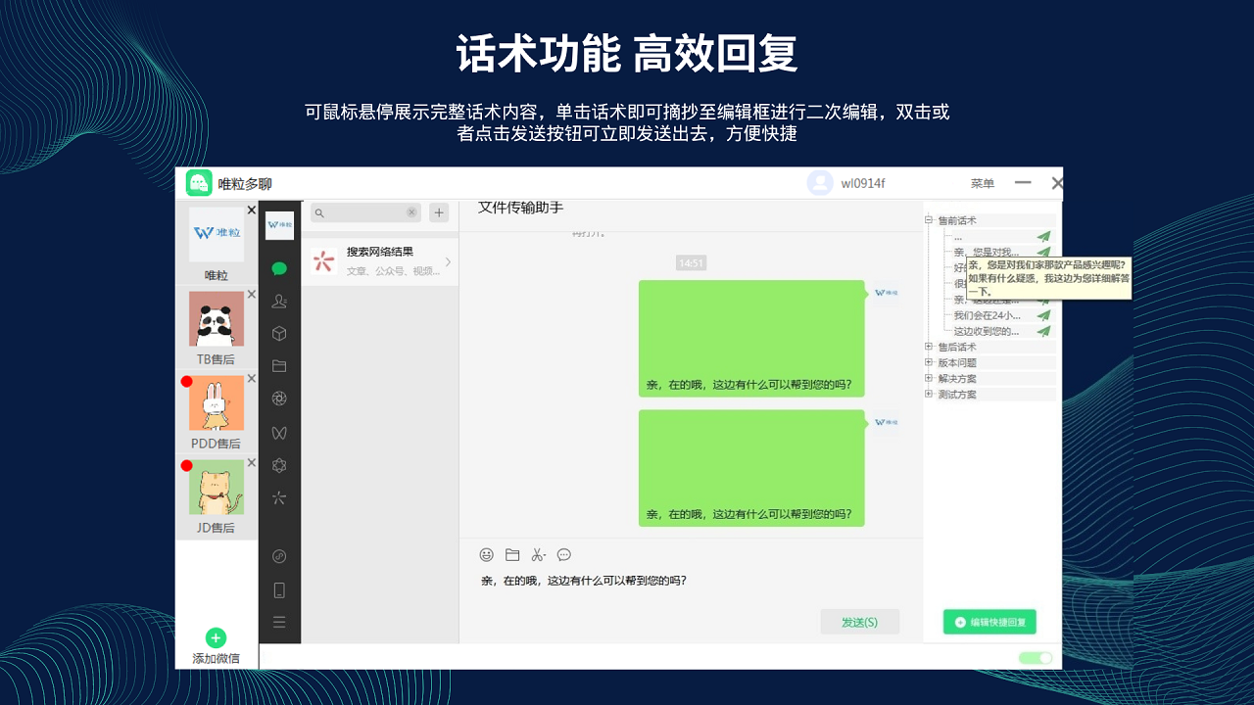Click the green 添加微信 plus icon
Image resolution: width=1254 pixels, height=705 pixels.
click(x=217, y=637)
